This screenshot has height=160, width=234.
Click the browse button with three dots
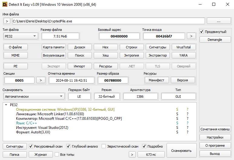pos(219,21)
